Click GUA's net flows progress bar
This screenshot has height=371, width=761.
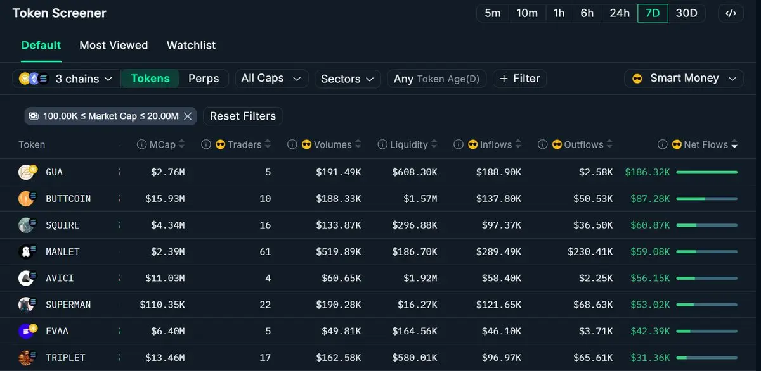point(707,172)
